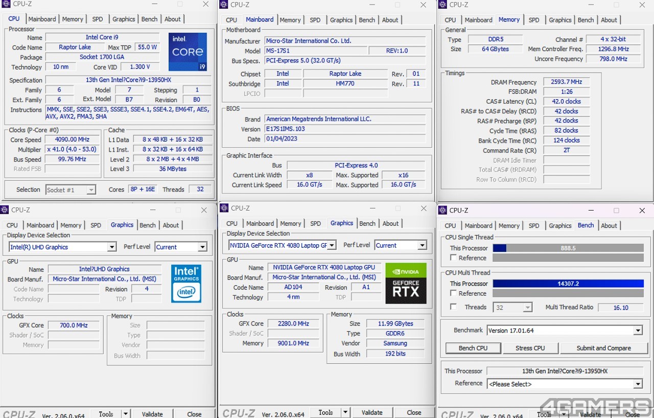
Task: Select Memory tab in NVIDIA Graphics window
Action: 291,223
